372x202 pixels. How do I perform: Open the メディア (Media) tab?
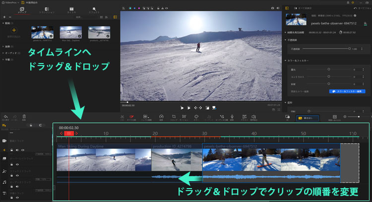click(22, 10)
